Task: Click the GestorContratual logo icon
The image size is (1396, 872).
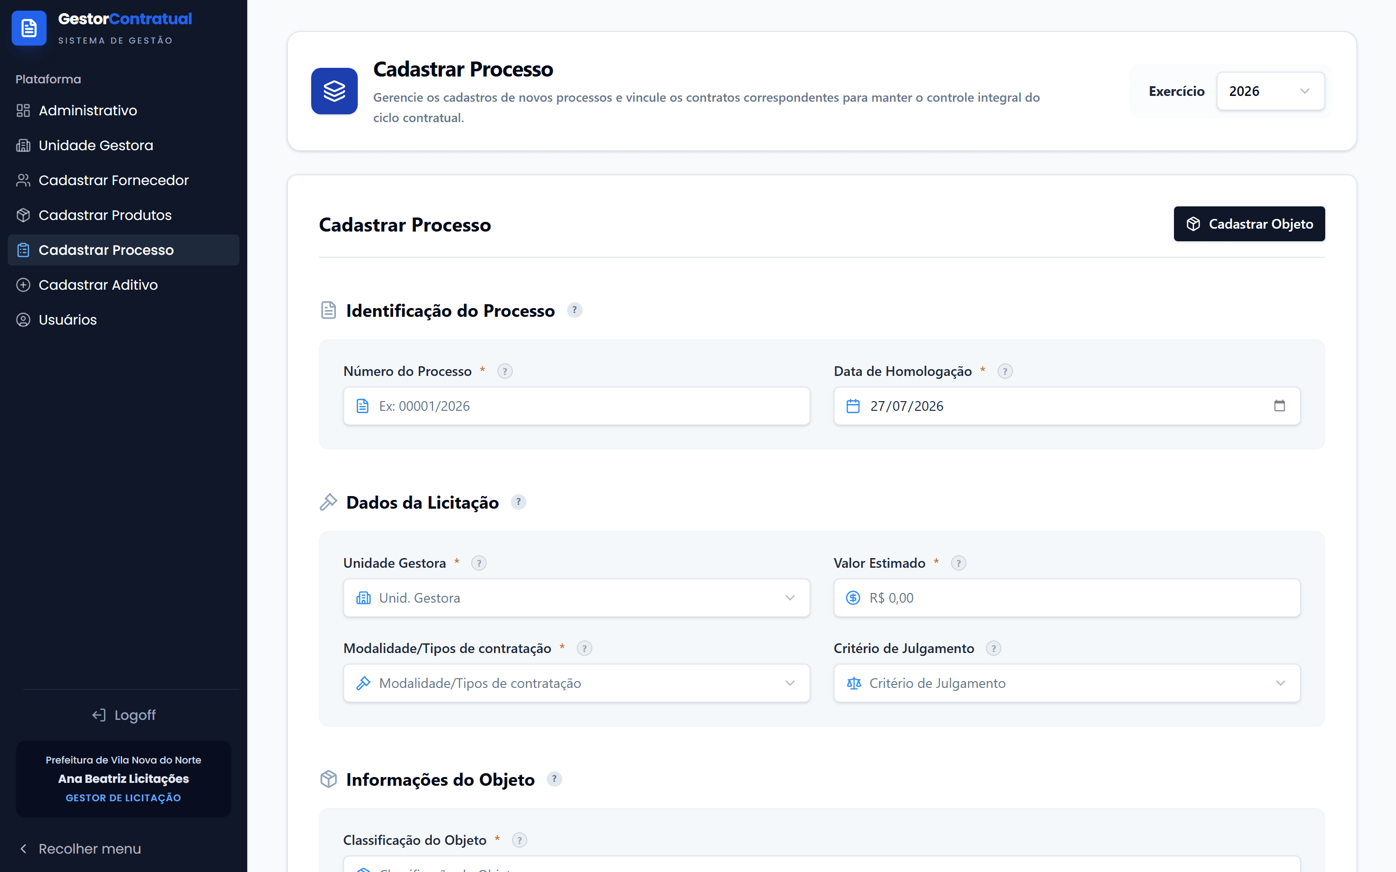Action: (29, 28)
